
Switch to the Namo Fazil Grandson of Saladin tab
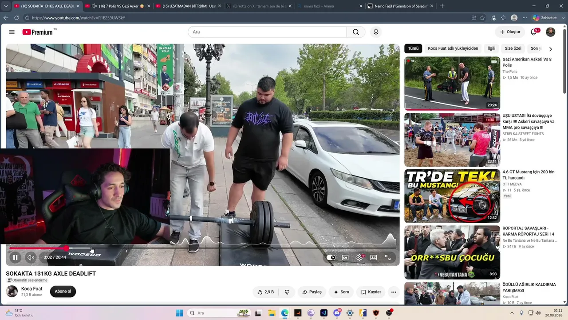(x=401, y=6)
